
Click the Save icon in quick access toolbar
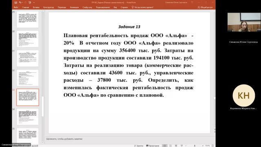click(x=16, y=2)
